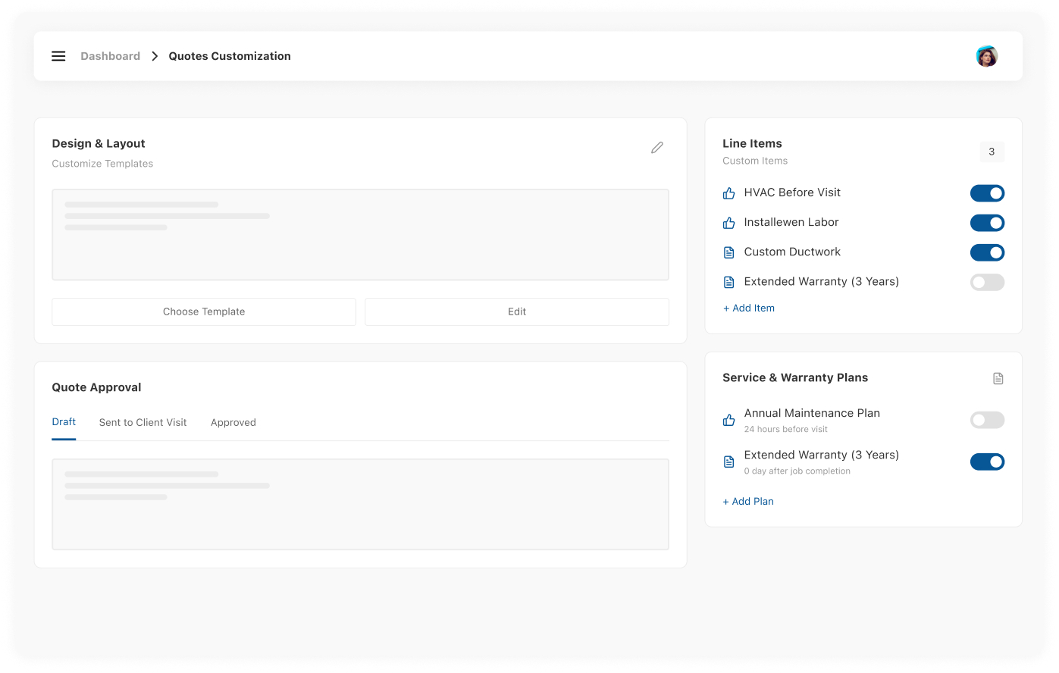Click the Design & Layout pencil edit icon
Viewport: 1059px width, 673px height.
coord(656,148)
